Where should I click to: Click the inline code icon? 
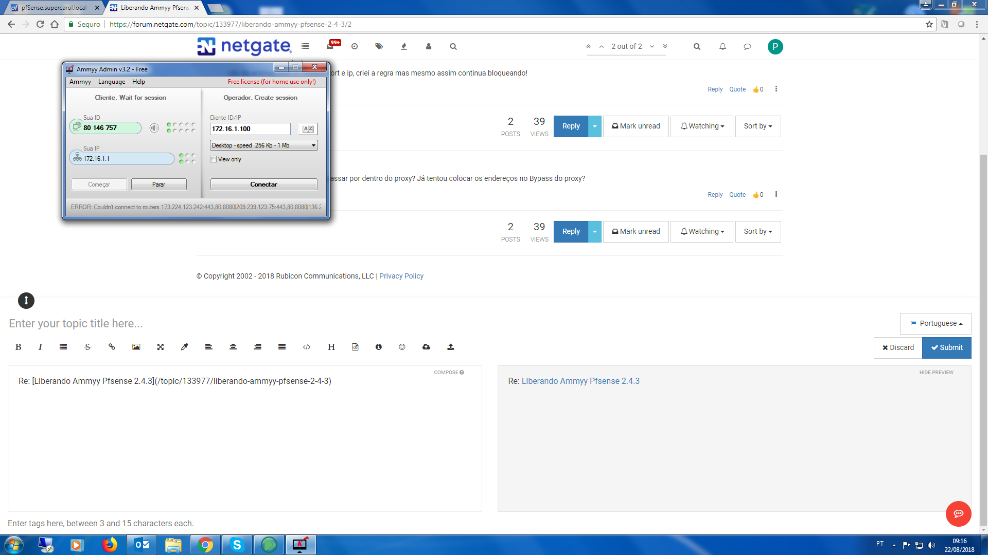(307, 347)
